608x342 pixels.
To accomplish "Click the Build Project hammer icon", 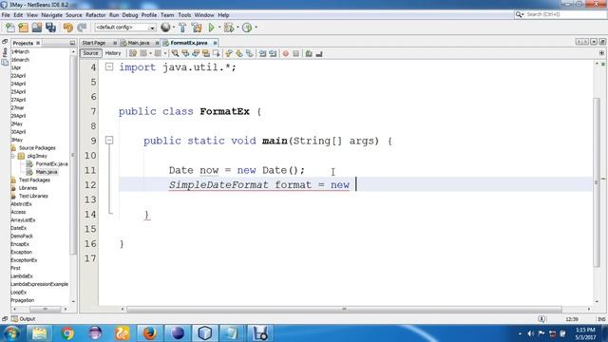I will 182,28.
